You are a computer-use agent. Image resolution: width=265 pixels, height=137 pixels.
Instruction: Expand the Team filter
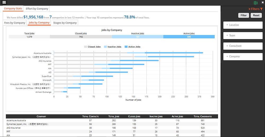coord(243,36)
